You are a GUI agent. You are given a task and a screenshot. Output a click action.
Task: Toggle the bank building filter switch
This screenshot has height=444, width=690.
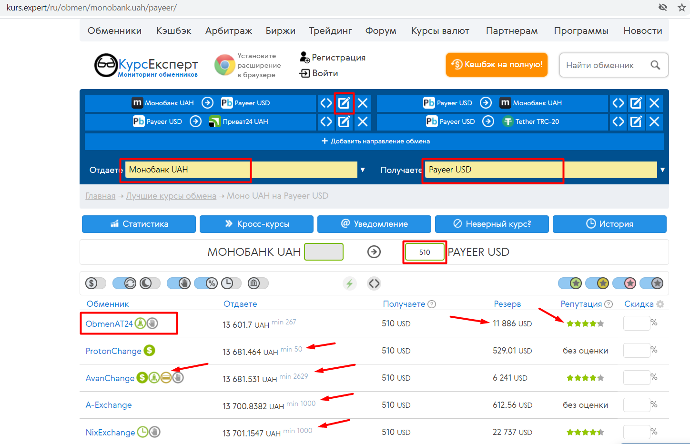point(258,283)
